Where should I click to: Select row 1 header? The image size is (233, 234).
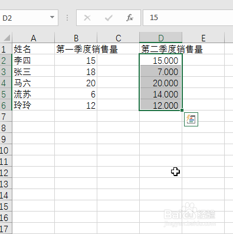click(x=6, y=49)
